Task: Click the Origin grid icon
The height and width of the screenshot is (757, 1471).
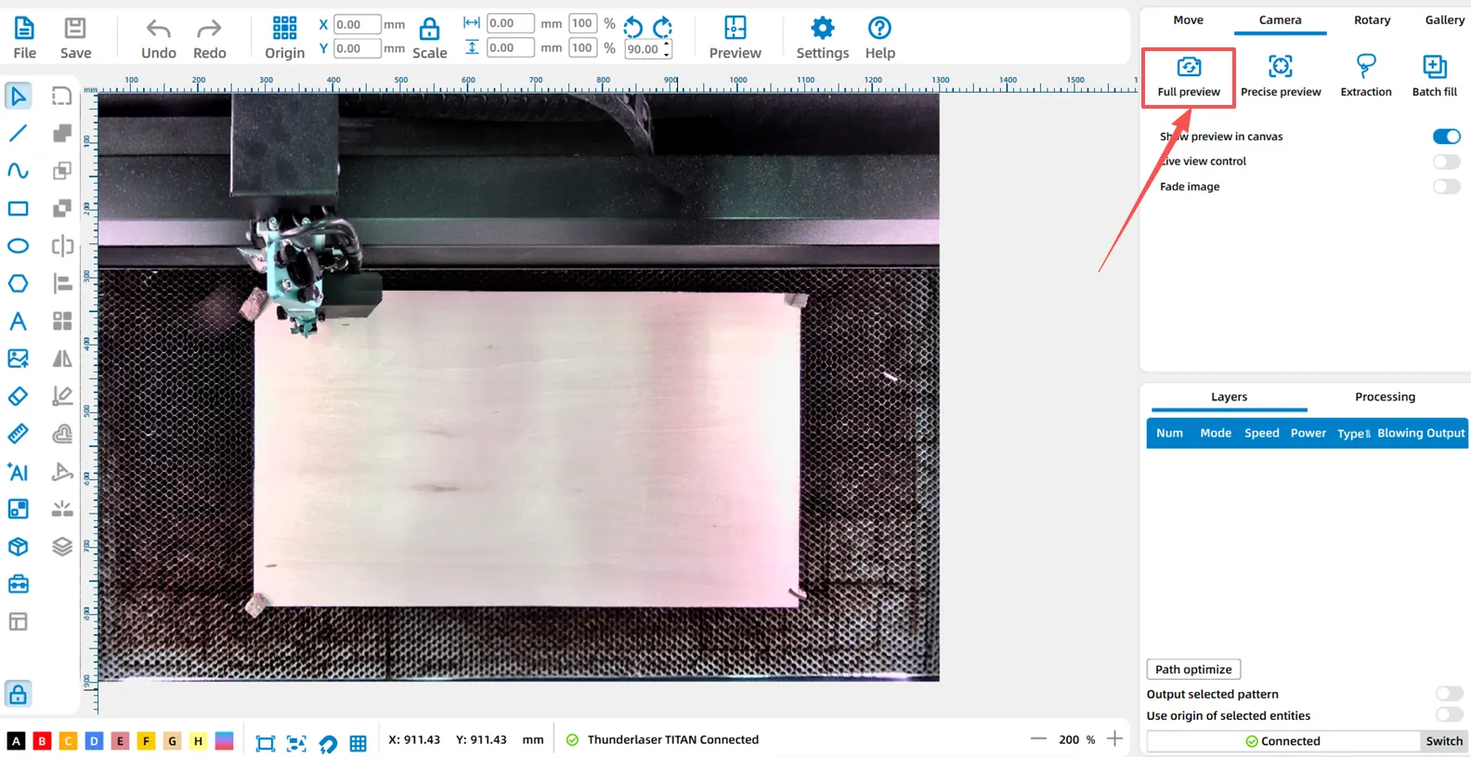Action: pos(284,28)
